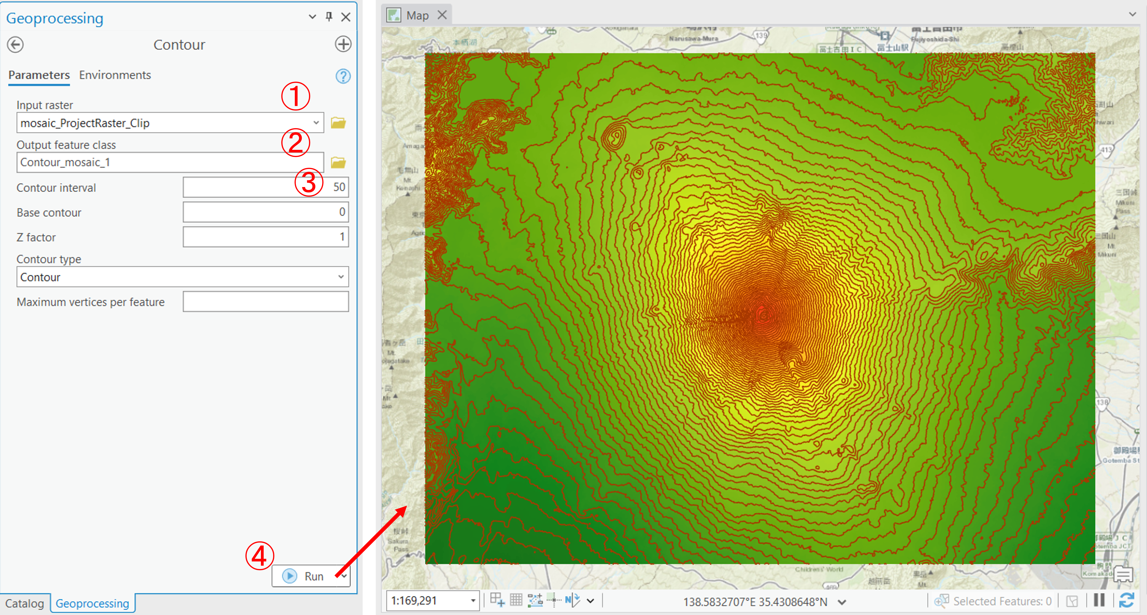The width and height of the screenshot is (1147, 615).
Task: Click the Contour interval field
Action: 265,187
